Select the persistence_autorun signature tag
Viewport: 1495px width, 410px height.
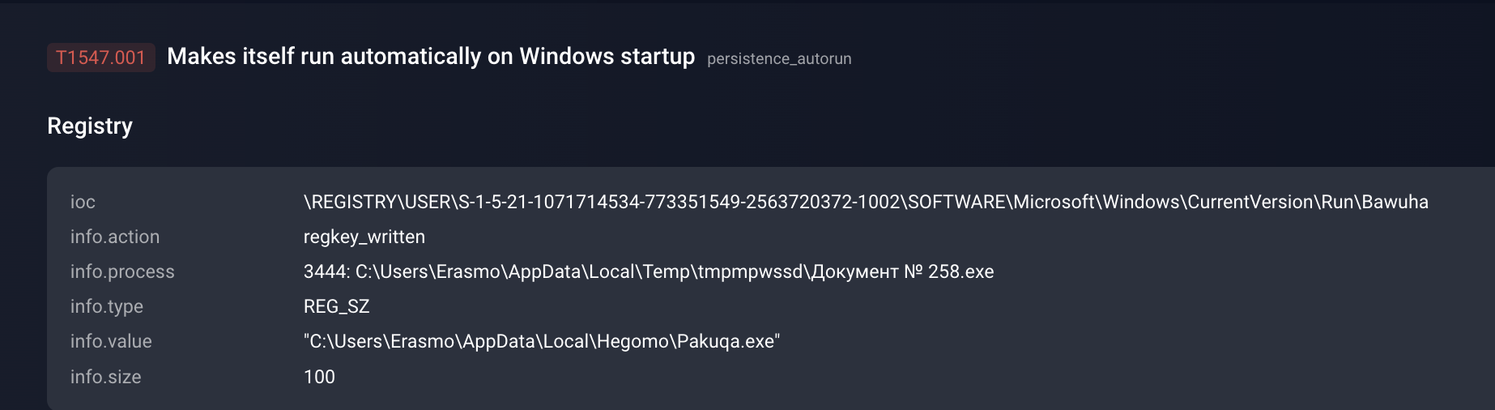pyautogui.click(x=779, y=59)
